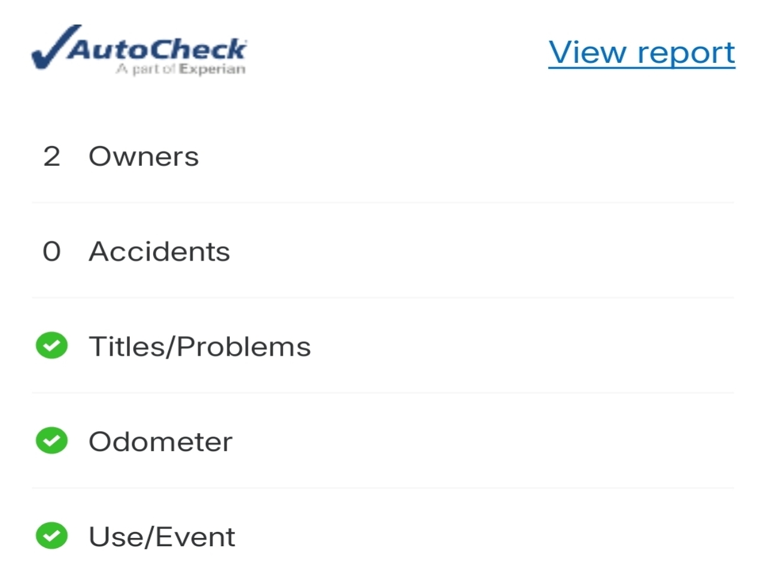Select the Owners label
766x575 pixels.
(144, 157)
